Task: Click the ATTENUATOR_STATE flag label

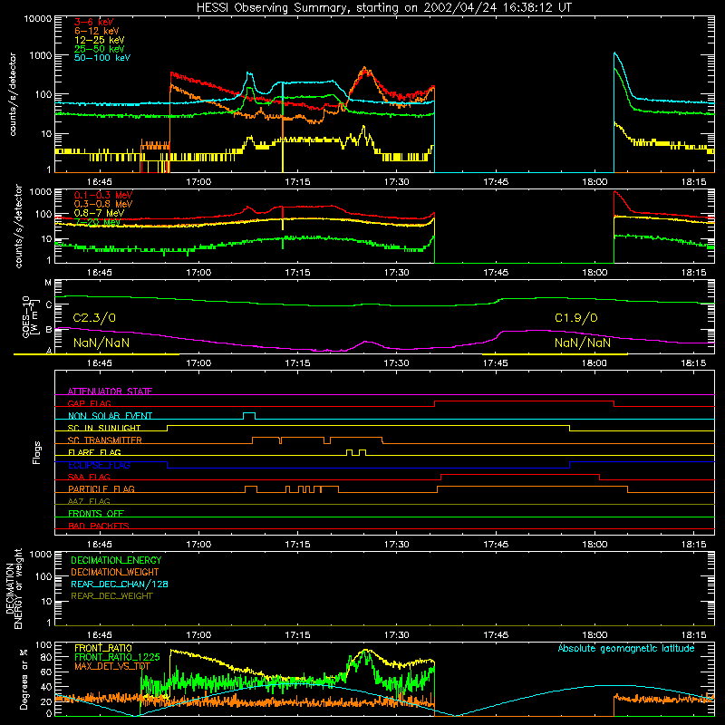Action: pyautogui.click(x=110, y=391)
